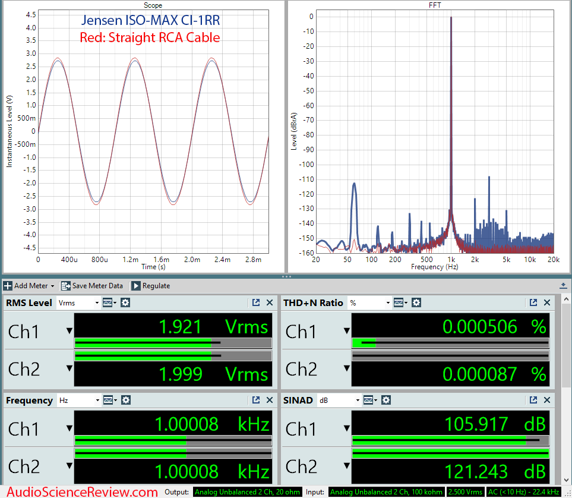Image resolution: width=572 pixels, height=498 pixels.
Task: Pop out the RMS Level meter
Action: [x=256, y=302]
